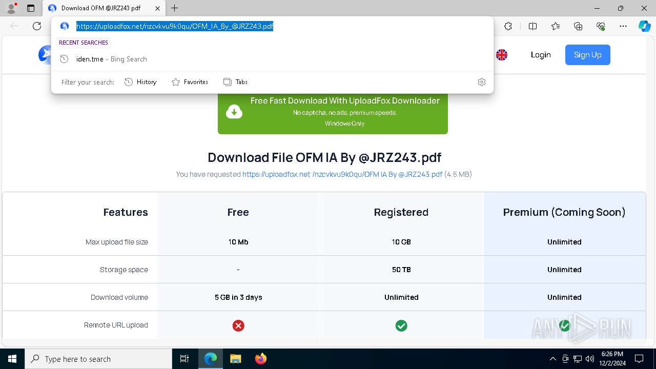Click the Download File OFM IA heading
The width and height of the screenshot is (656, 369).
(x=324, y=157)
